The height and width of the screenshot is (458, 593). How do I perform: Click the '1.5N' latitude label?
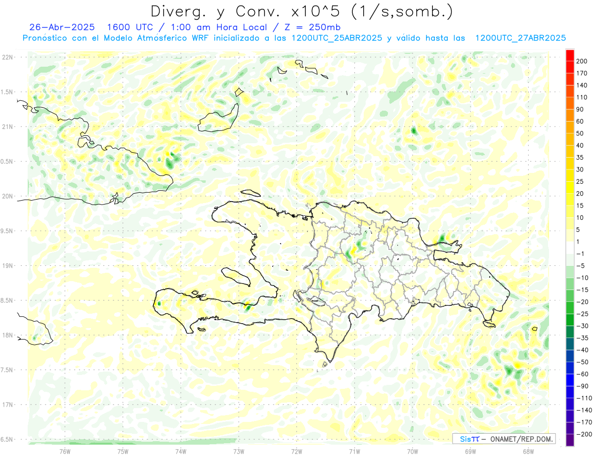click(8, 92)
